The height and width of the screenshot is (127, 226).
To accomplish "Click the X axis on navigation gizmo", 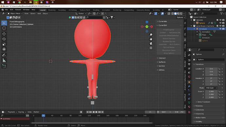I will point(152,27).
